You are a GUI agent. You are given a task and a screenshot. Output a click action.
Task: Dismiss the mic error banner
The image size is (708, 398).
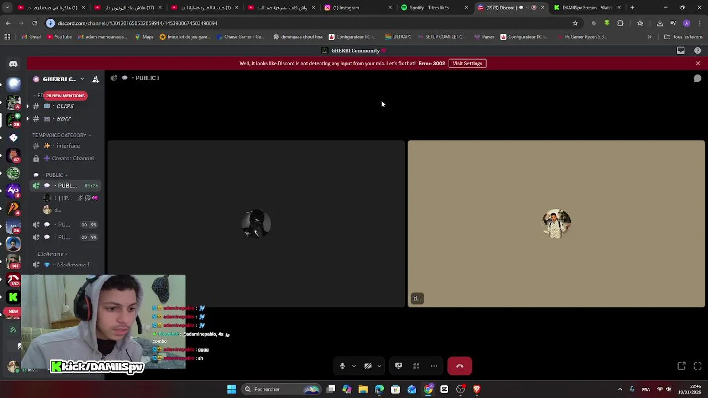pos(697,64)
